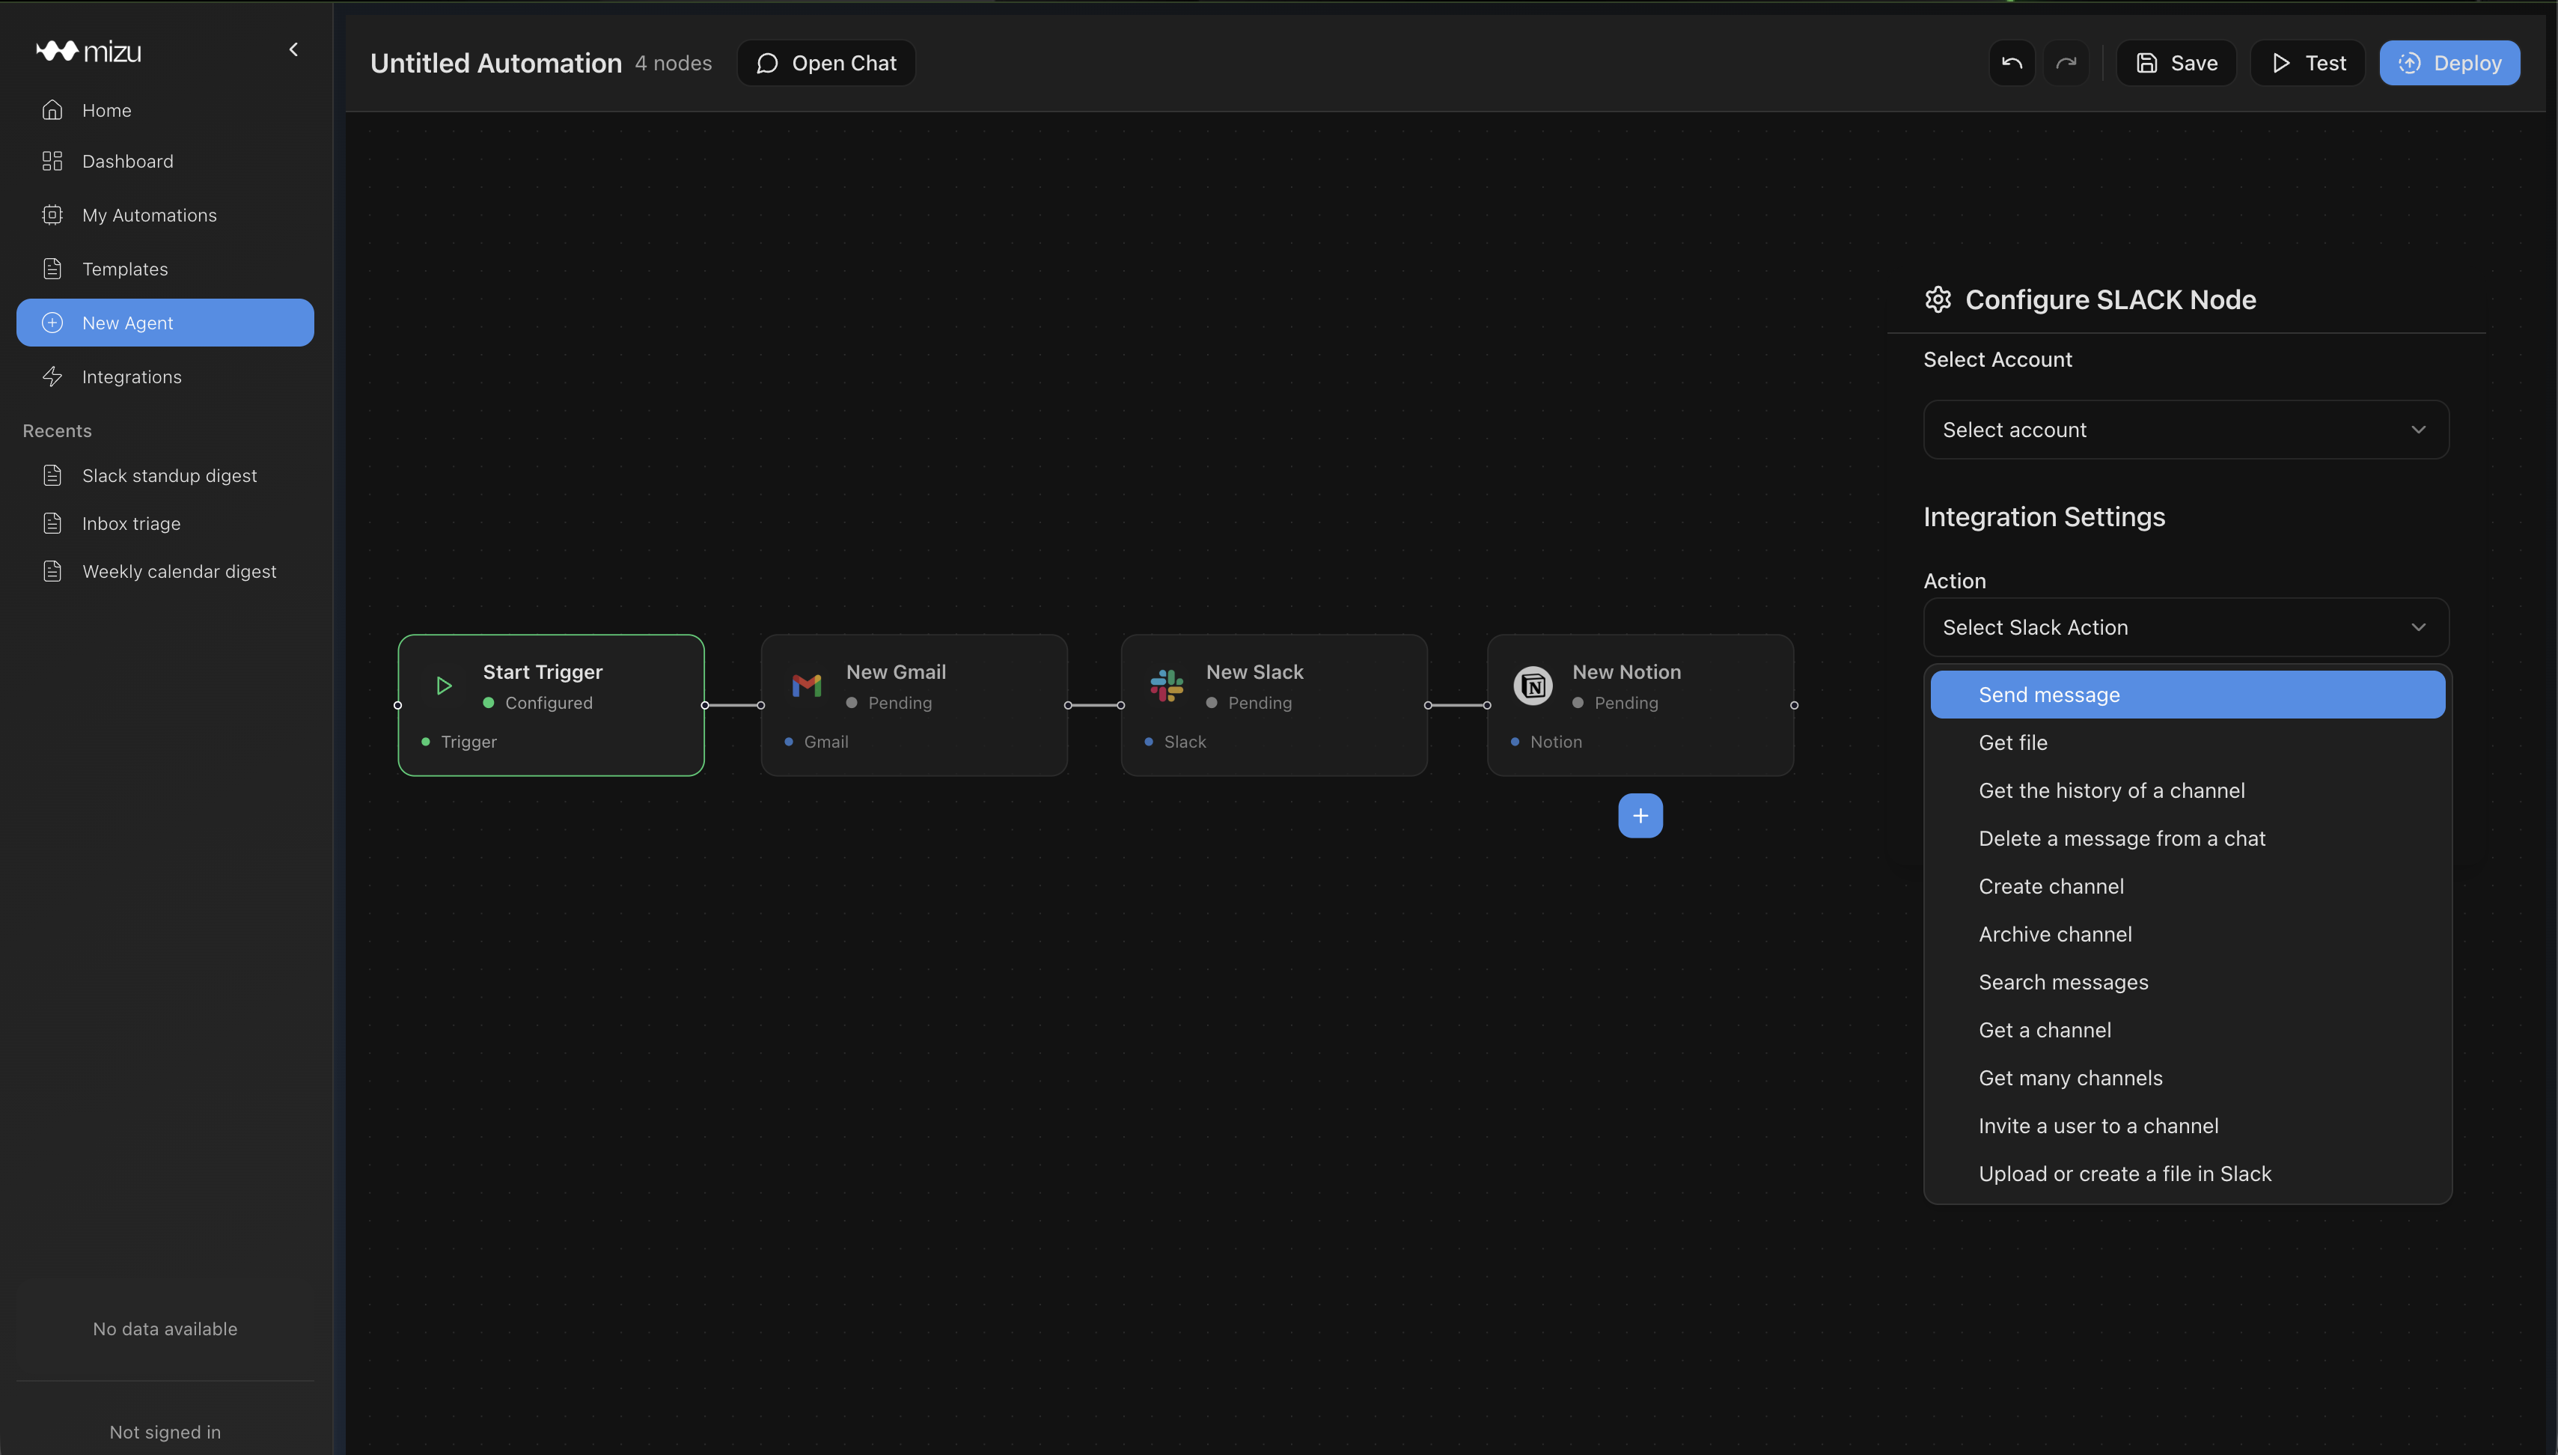Image resolution: width=2558 pixels, height=1455 pixels.
Task: Click the Start Trigger play icon
Action: 444,686
